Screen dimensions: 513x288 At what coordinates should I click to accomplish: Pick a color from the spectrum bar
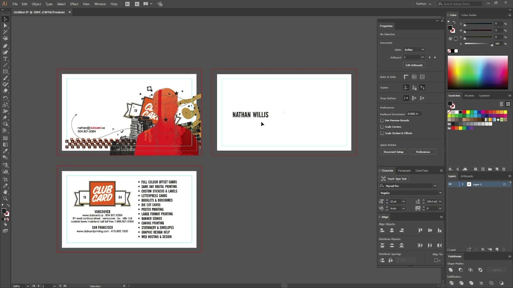point(478,72)
